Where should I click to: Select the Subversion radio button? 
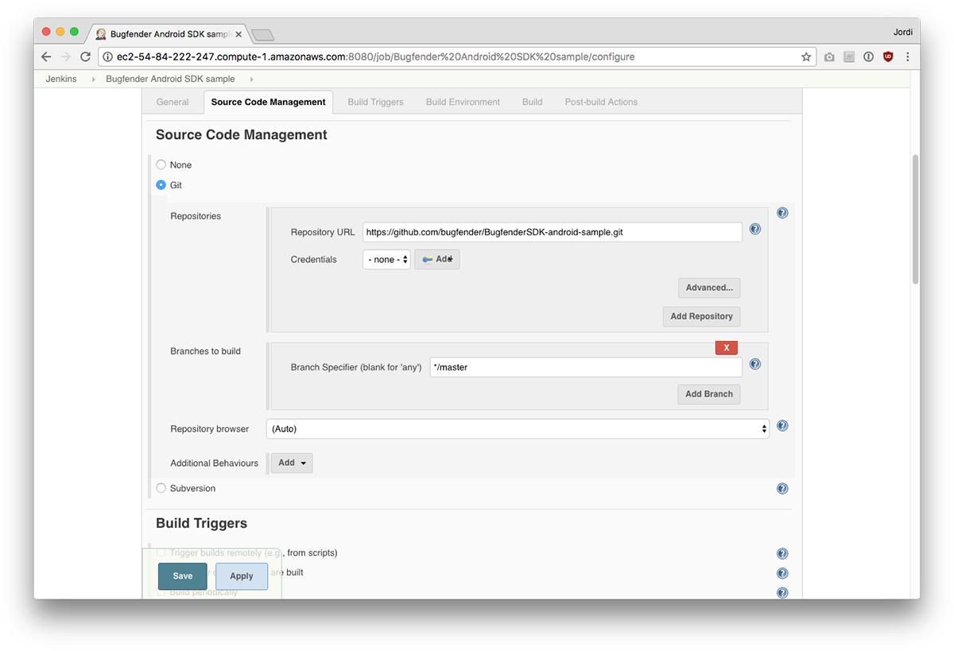pos(161,488)
